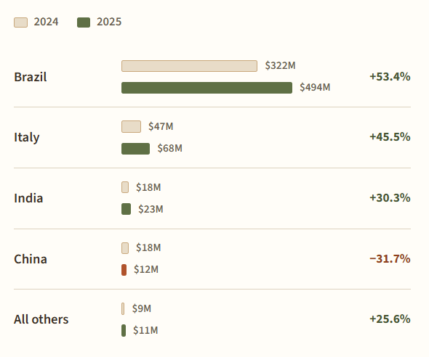Click Brazil's 2024 bar of $322M

click(189, 66)
